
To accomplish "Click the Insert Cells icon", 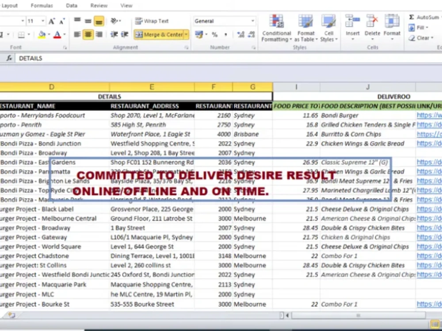I will point(352,21).
